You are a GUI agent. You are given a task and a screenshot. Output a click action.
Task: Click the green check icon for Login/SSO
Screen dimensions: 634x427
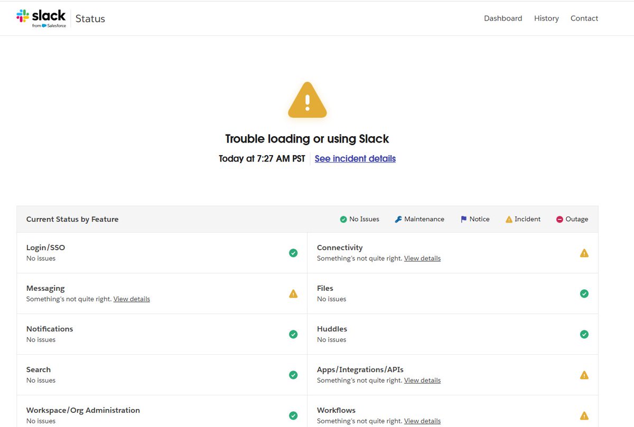293,253
